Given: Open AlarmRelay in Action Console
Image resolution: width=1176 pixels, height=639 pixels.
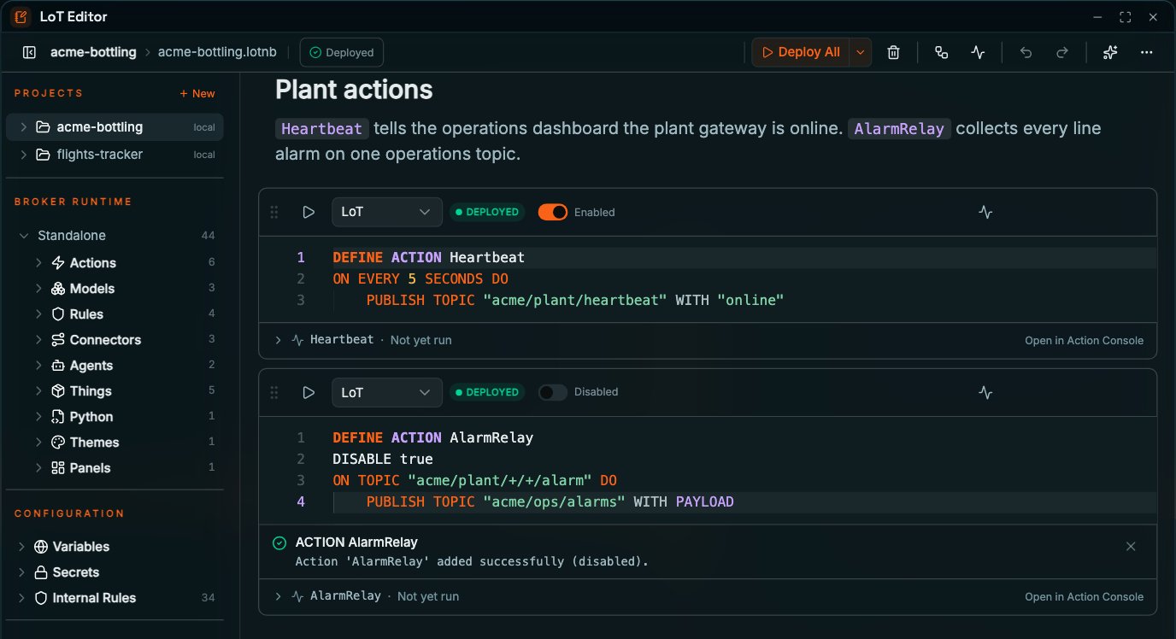Looking at the screenshot, I should coord(1084,596).
